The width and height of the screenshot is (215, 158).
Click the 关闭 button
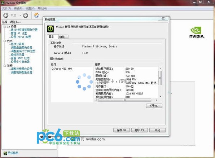click(x=157, y=130)
